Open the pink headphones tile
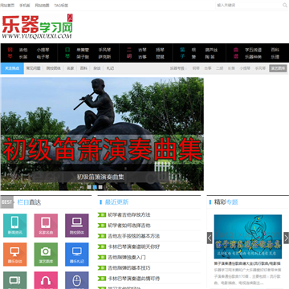 click(x=46, y=280)
